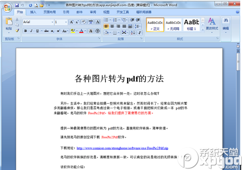This screenshot has width=242, height=170.
Task: Apply the 正文 style
Action: pyautogui.click(x=155, y=25)
